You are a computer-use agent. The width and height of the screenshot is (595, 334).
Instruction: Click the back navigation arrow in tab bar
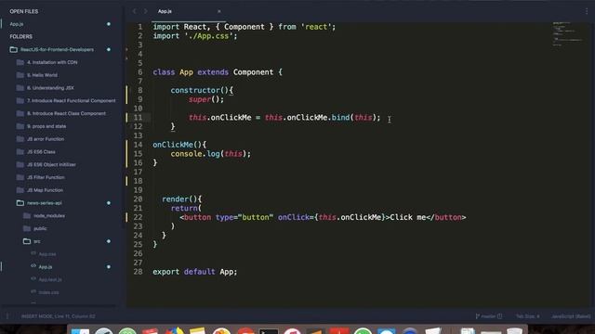(x=134, y=11)
